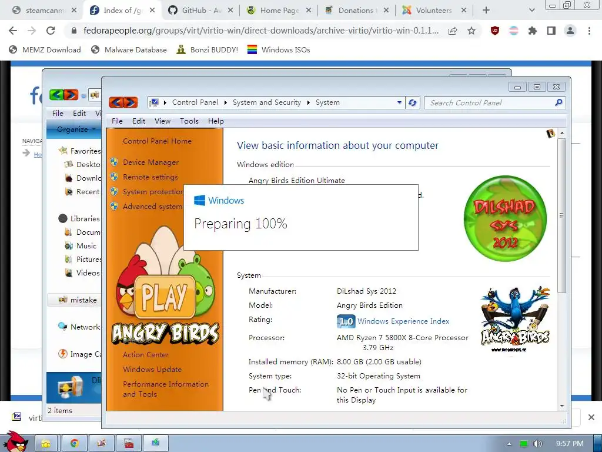Expand the Chrome tab search chevron
Viewport: 602px width, 452px height.
pyautogui.click(x=531, y=11)
